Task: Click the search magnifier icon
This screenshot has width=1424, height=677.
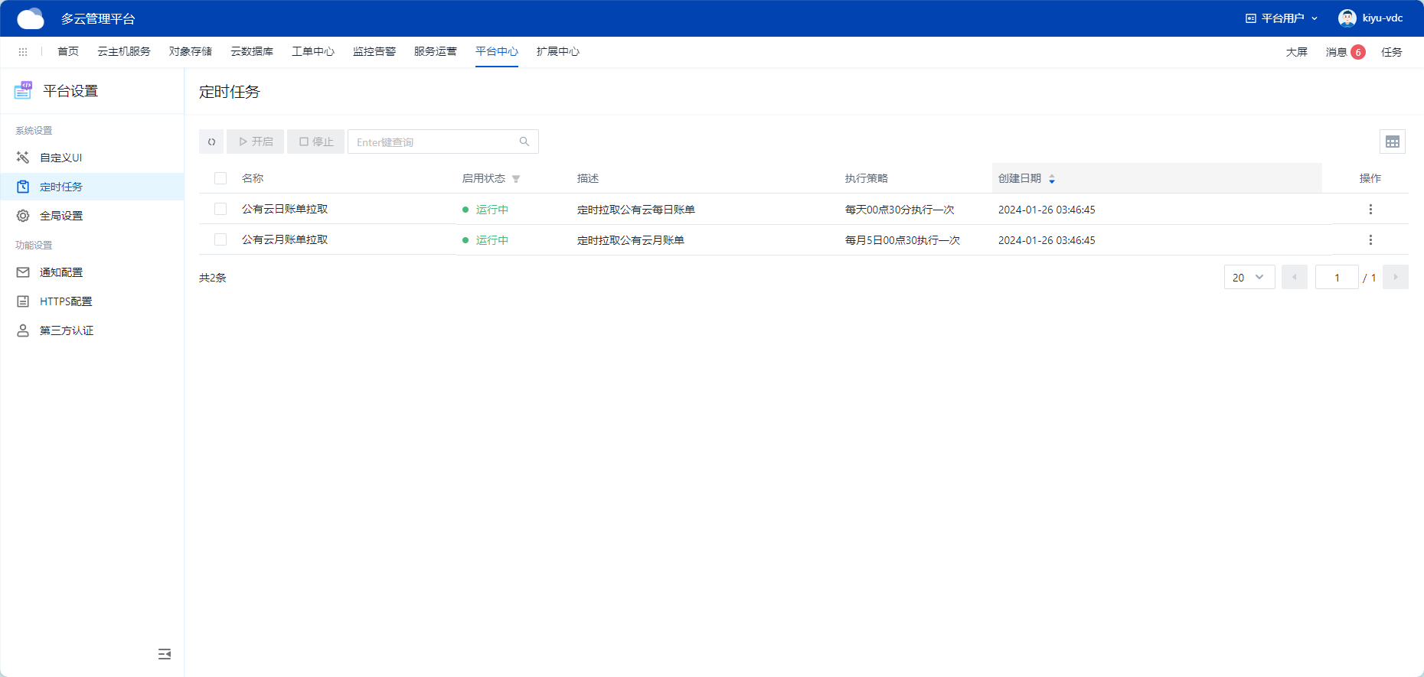Action: pos(524,142)
